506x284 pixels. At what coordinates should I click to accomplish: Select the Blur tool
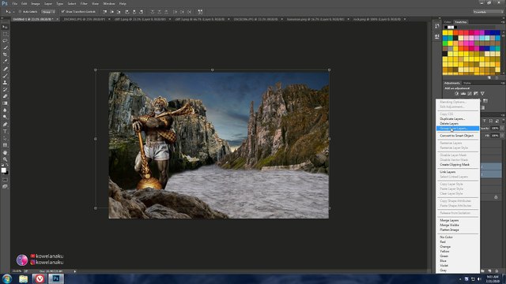click(x=5, y=110)
